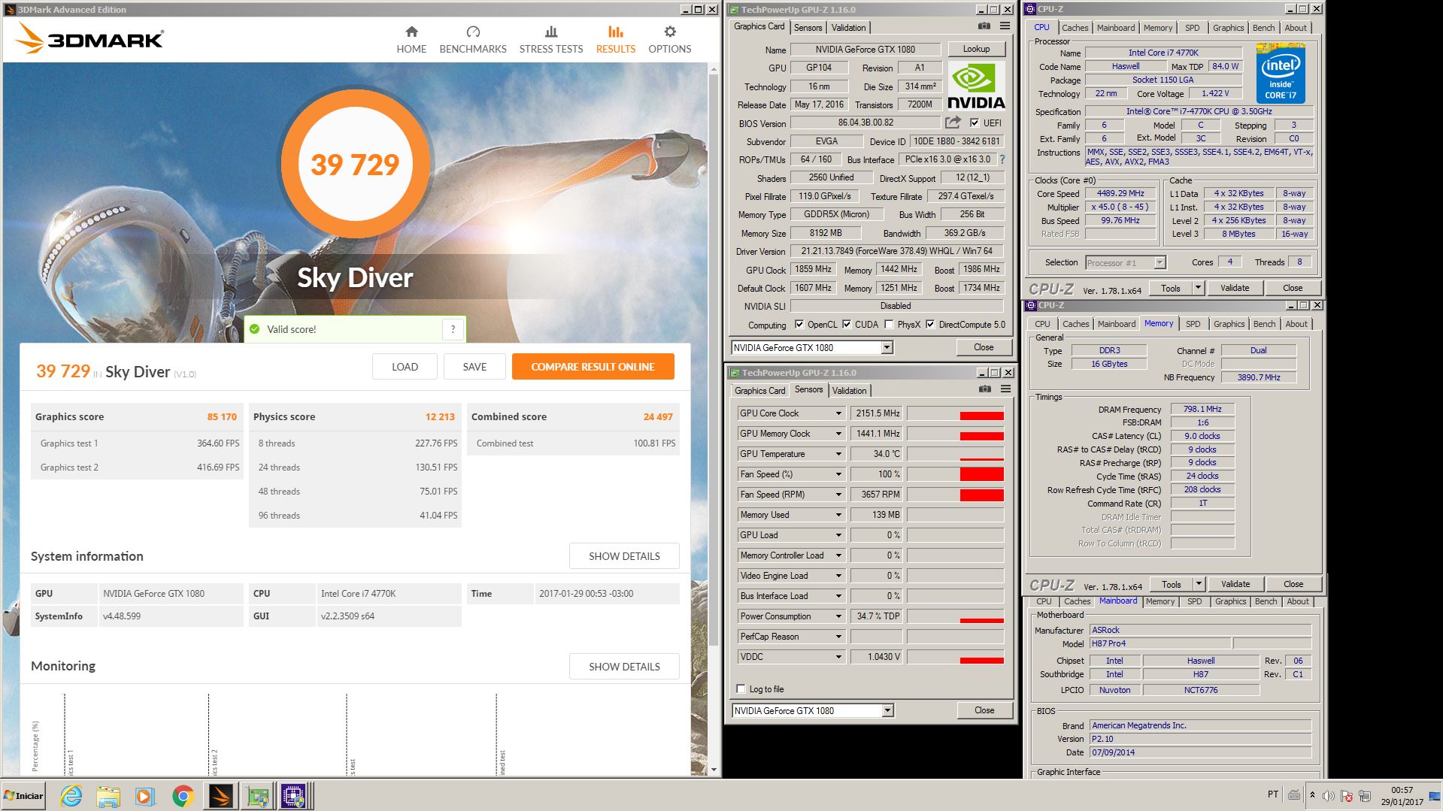Open the GPU Core Clock sensor dropdown
Image resolution: width=1443 pixels, height=811 pixels.
tap(838, 413)
